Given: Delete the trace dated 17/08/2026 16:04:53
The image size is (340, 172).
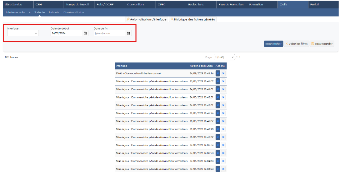Looking at the screenshot, I should click(x=223, y=161).
